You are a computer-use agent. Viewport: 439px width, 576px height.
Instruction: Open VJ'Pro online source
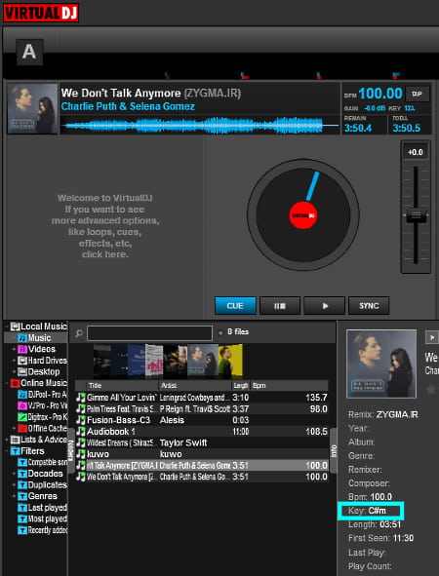(x=43, y=405)
